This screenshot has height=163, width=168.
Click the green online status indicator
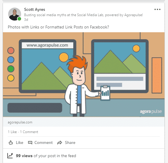[19, 19]
